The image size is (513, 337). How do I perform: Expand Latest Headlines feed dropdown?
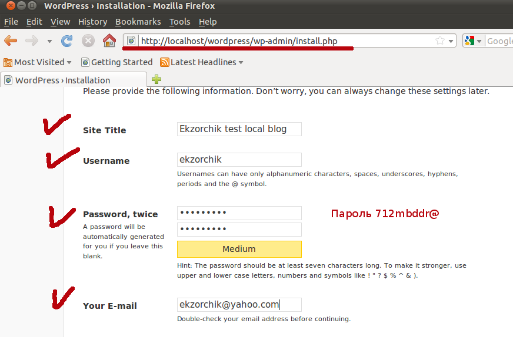241,62
